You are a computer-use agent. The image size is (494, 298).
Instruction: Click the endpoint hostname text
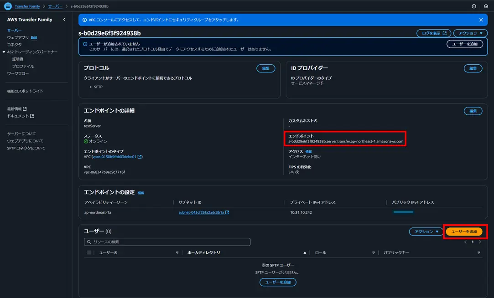pyautogui.click(x=346, y=141)
